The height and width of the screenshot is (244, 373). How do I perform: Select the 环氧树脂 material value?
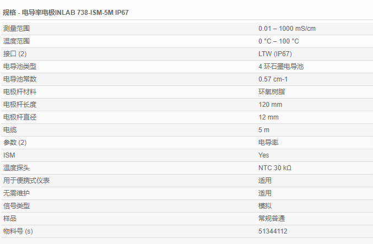tap(272, 91)
